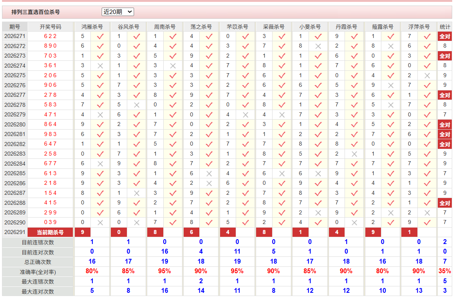This screenshot has width=459, height=302.
Task: Click the 全对 badge in row 2026271
Action: [445, 36]
